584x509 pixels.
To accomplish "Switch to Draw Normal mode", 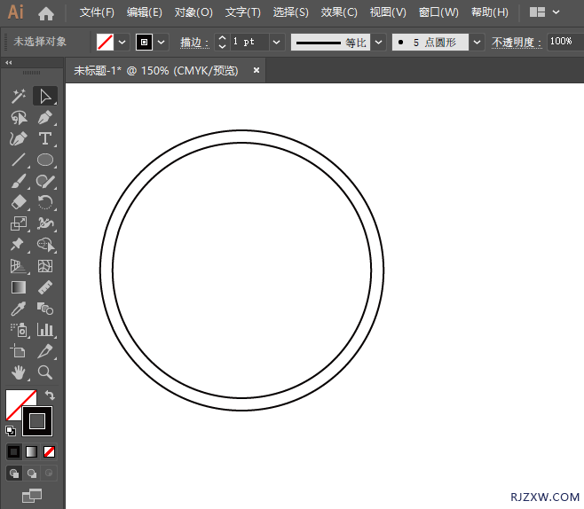I will pyautogui.click(x=14, y=474).
